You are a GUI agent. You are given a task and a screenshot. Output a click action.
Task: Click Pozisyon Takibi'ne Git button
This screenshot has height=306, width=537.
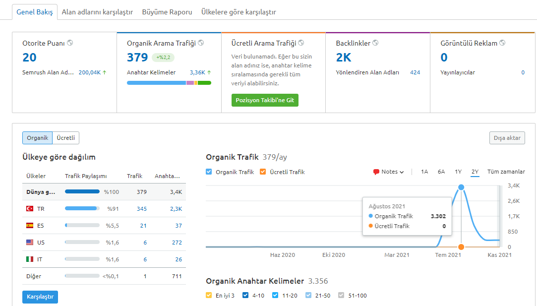(265, 100)
